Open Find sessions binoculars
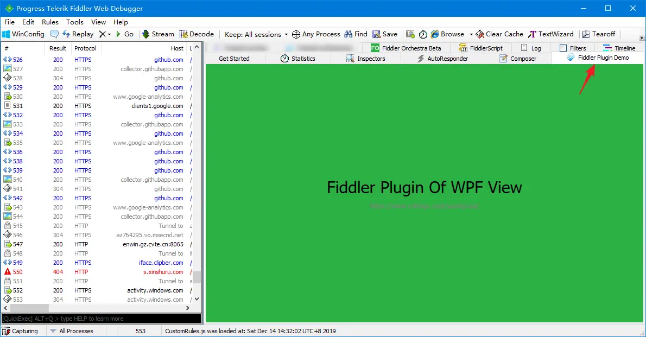This screenshot has width=646, height=337. [356, 34]
